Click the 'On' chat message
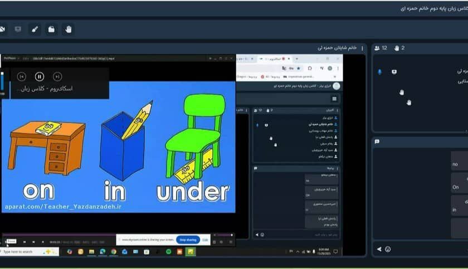 [456, 187]
